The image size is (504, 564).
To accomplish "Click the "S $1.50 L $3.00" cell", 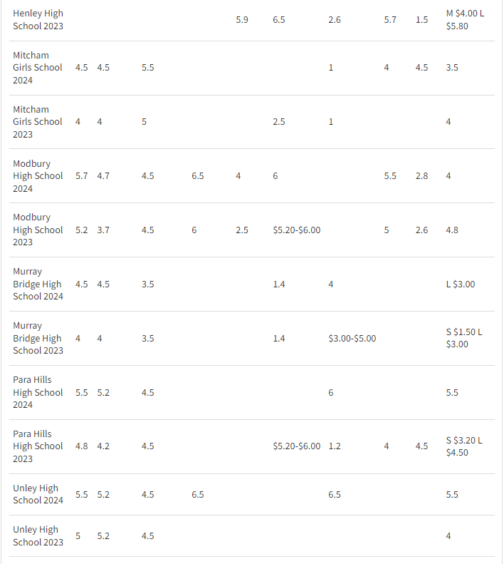I will click(463, 338).
